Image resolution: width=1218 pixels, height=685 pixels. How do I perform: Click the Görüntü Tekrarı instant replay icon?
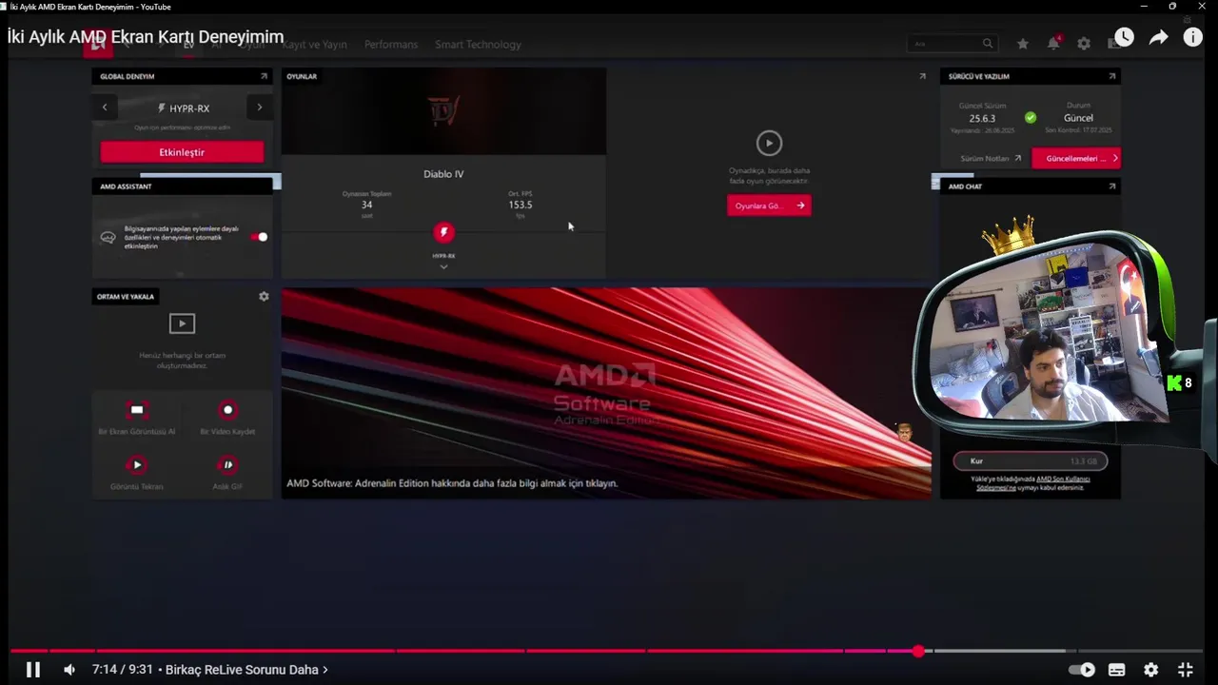tap(137, 465)
